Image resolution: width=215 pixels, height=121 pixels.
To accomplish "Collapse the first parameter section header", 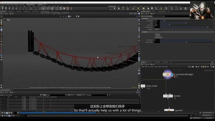I will [145, 18].
